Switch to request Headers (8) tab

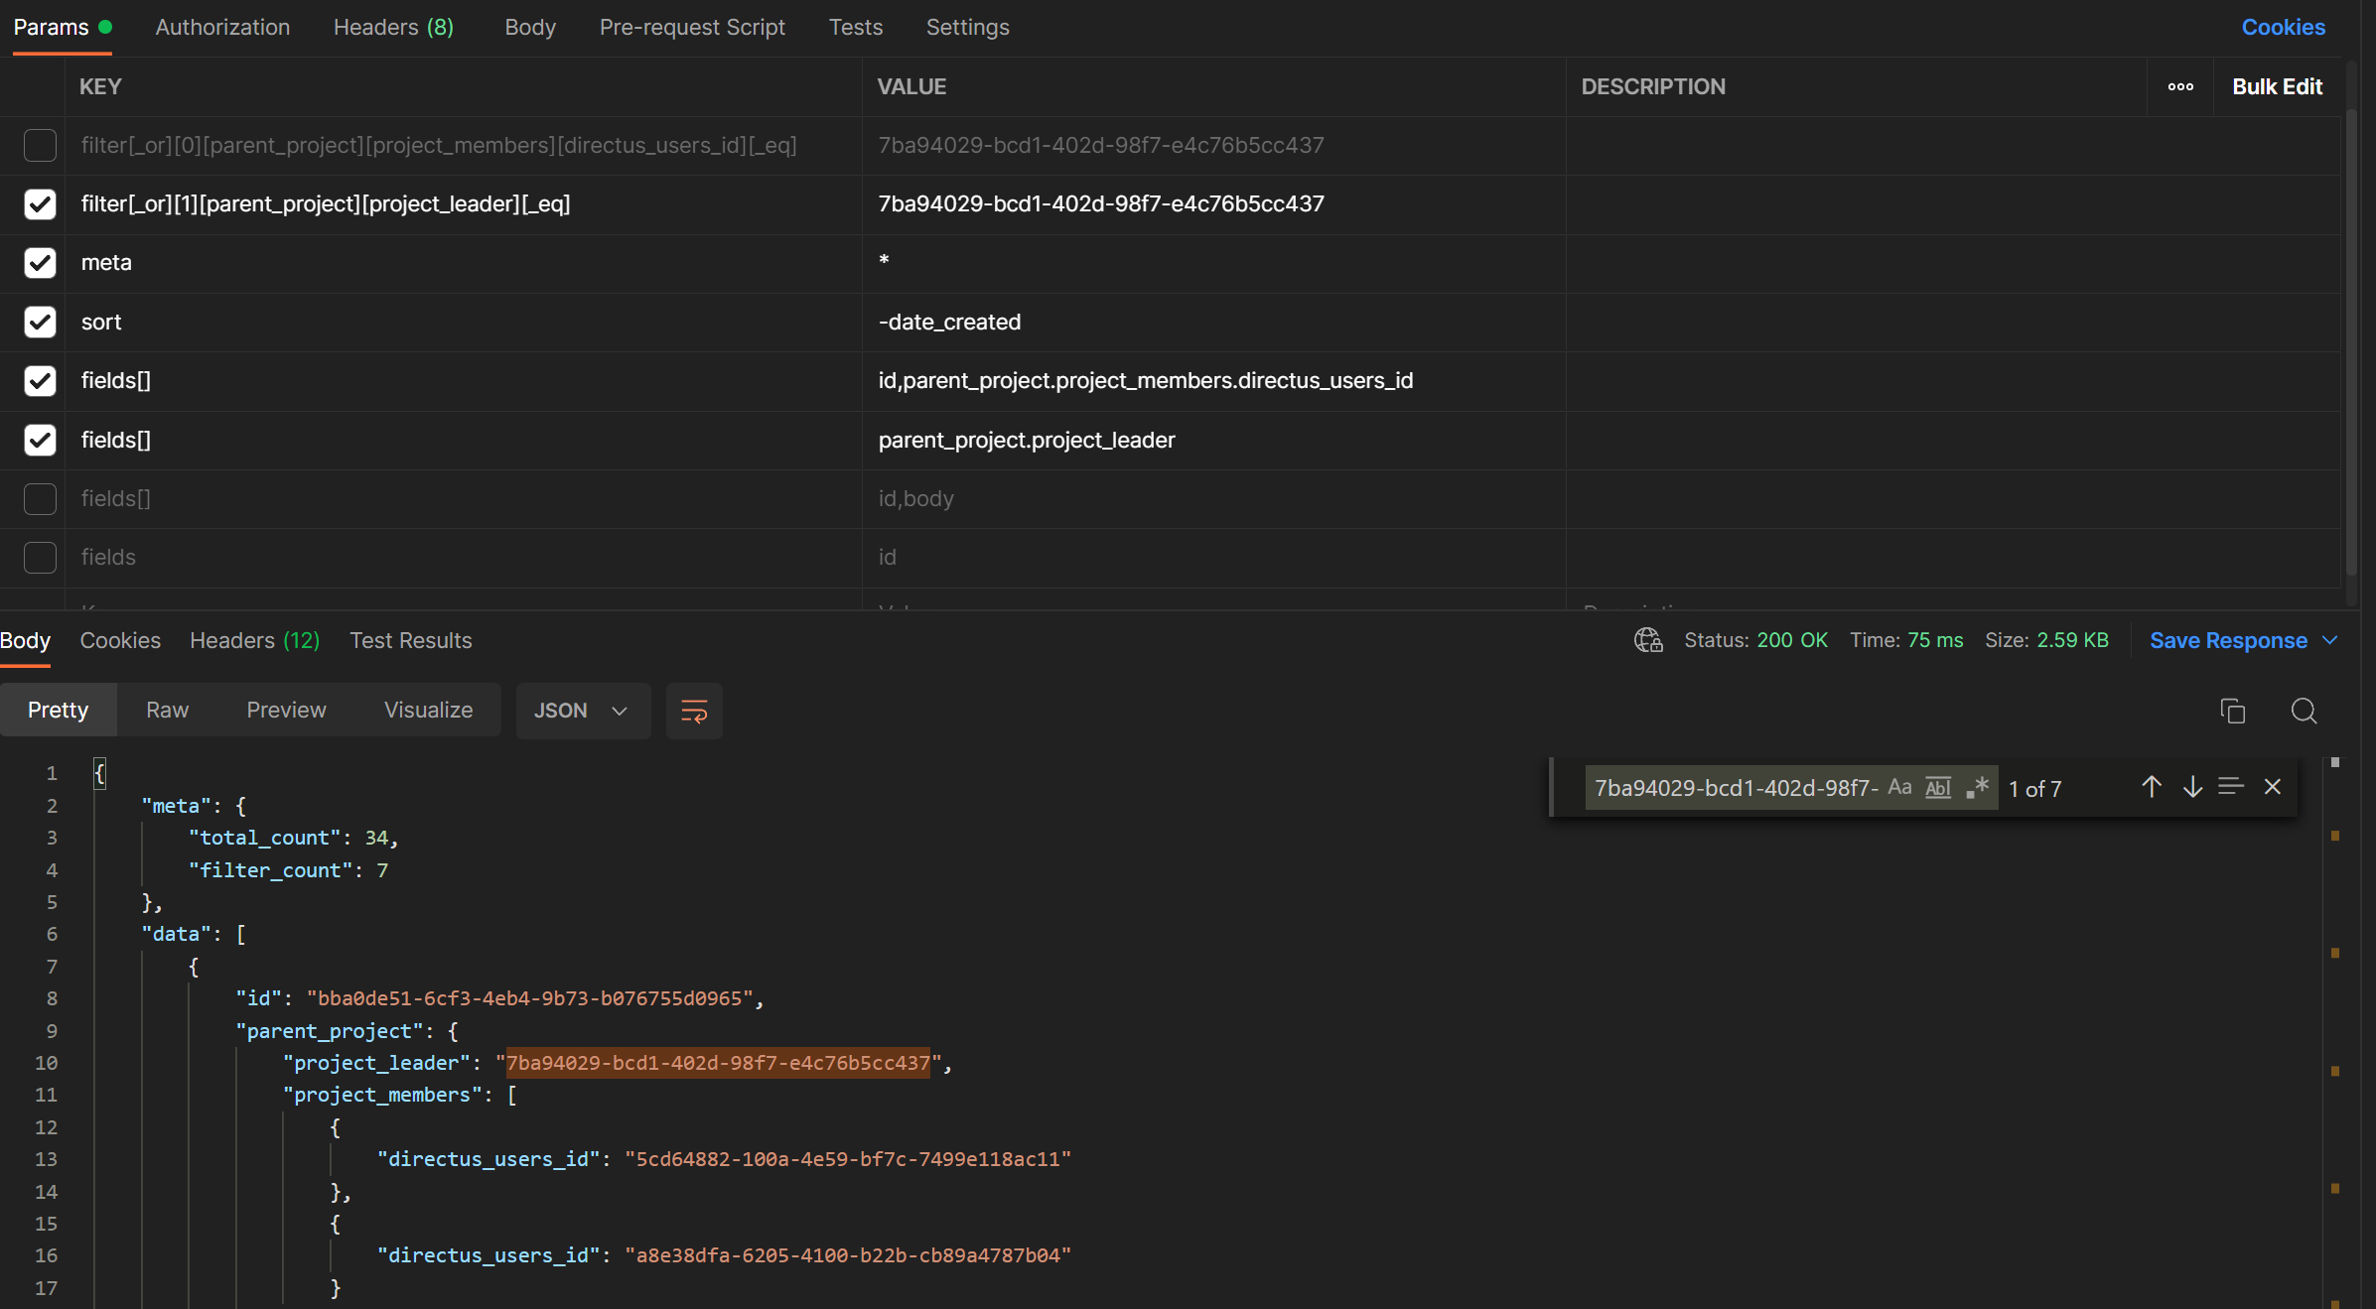(x=393, y=27)
